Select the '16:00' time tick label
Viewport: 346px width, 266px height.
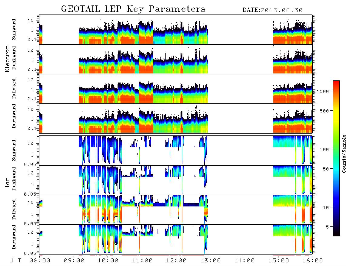pyautogui.click(x=313, y=261)
